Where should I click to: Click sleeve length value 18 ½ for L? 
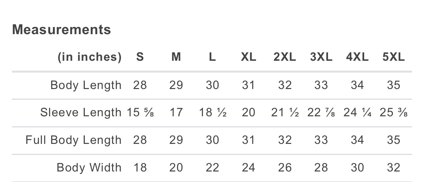pyautogui.click(x=213, y=113)
